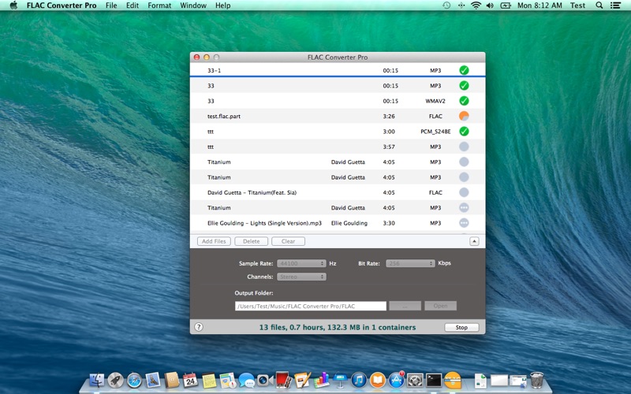Click Mon 8:12 AM clock
This screenshot has height=394, width=631.
[540, 6]
